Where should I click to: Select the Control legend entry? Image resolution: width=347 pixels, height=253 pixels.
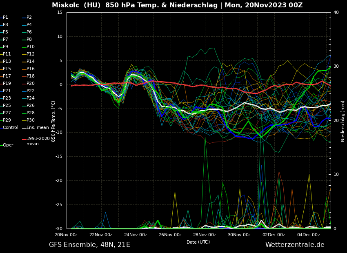point(11,128)
